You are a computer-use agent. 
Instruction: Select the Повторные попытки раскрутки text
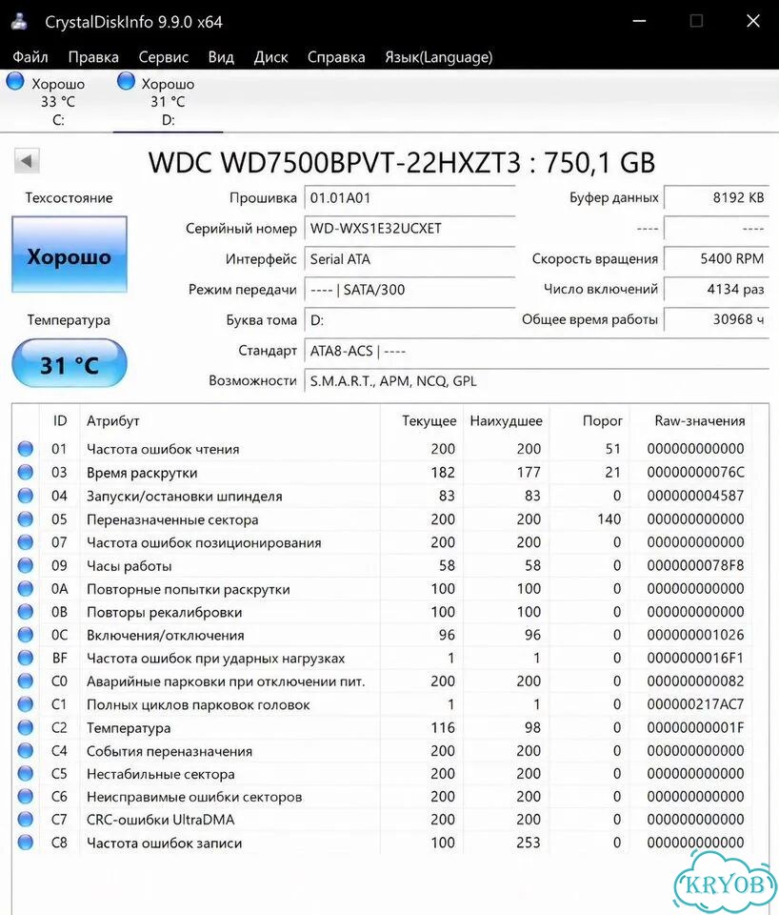188,589
